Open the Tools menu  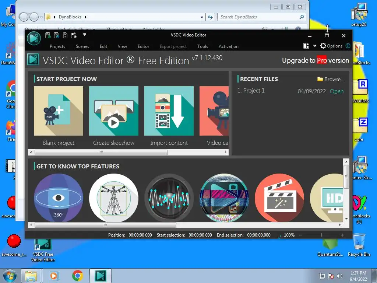point(203,46)
